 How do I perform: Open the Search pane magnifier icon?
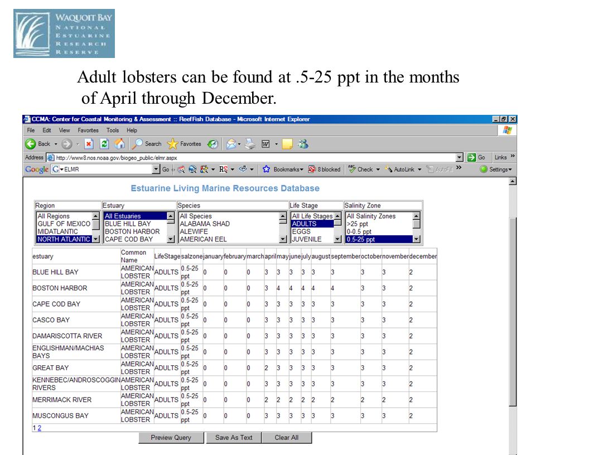tap(138, 144)
